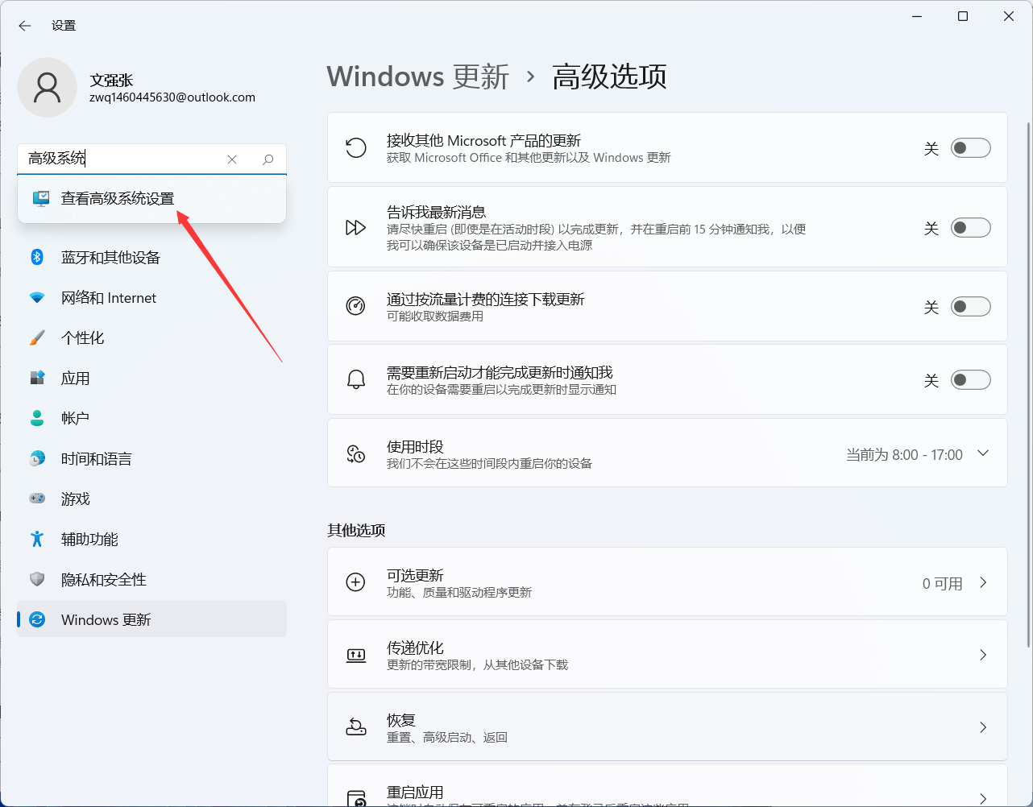Click the meter icon for metered downloads
Viewport: 1033px width, 807px height.
click(355, 307)
